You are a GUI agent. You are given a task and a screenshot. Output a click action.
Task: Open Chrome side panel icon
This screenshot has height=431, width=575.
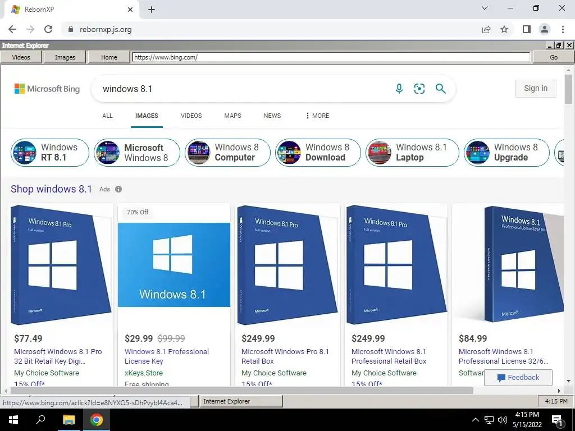point(527,29)
